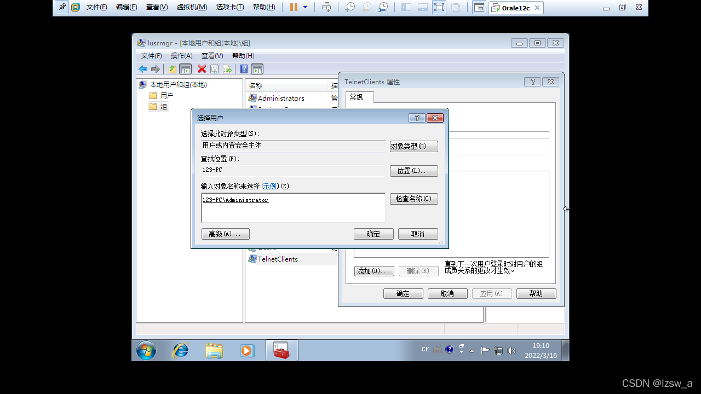This screenshot has height=394, width=701.
Task: Click 检查名称(C) button
Action: tap(413, 199)
